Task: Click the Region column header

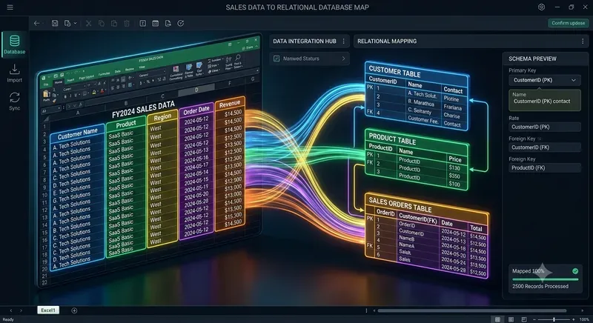Action: pos(162,117)
